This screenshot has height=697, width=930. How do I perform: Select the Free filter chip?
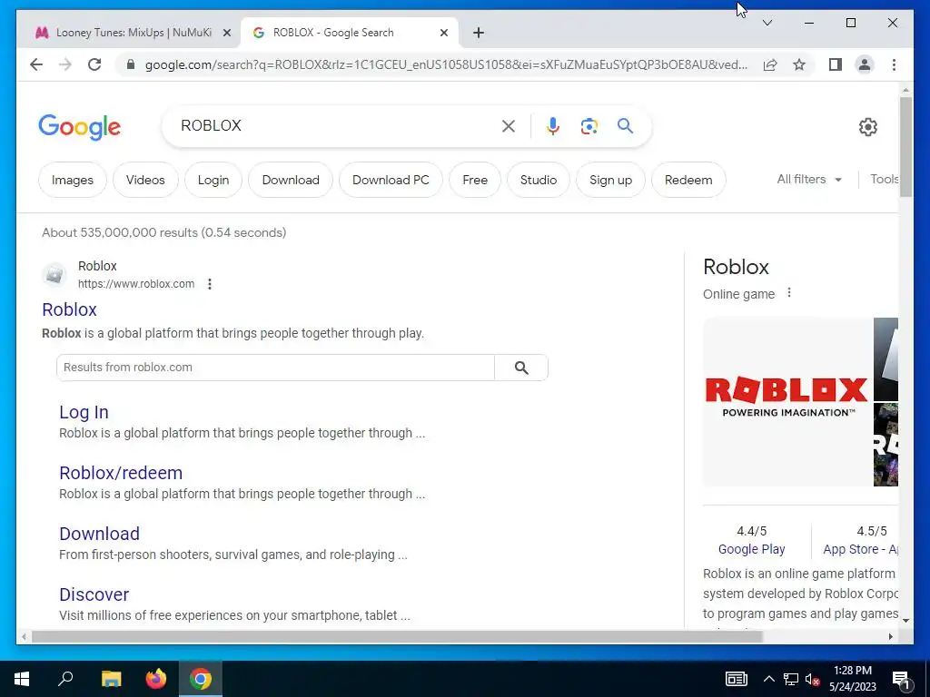(x=475, y=180)
